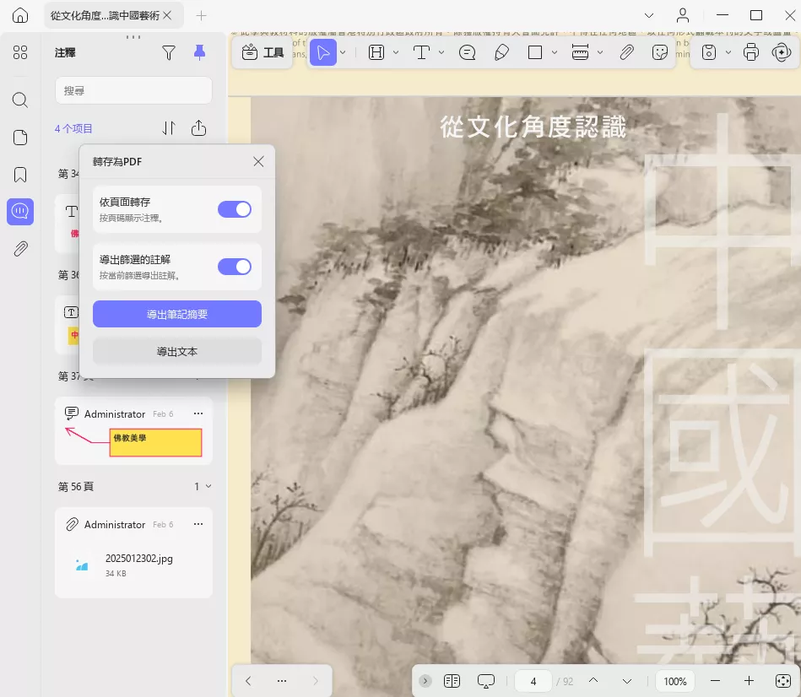Open the text tool dropdown arrow
This screenshot has width=801, height=697.
pos(441,52)
